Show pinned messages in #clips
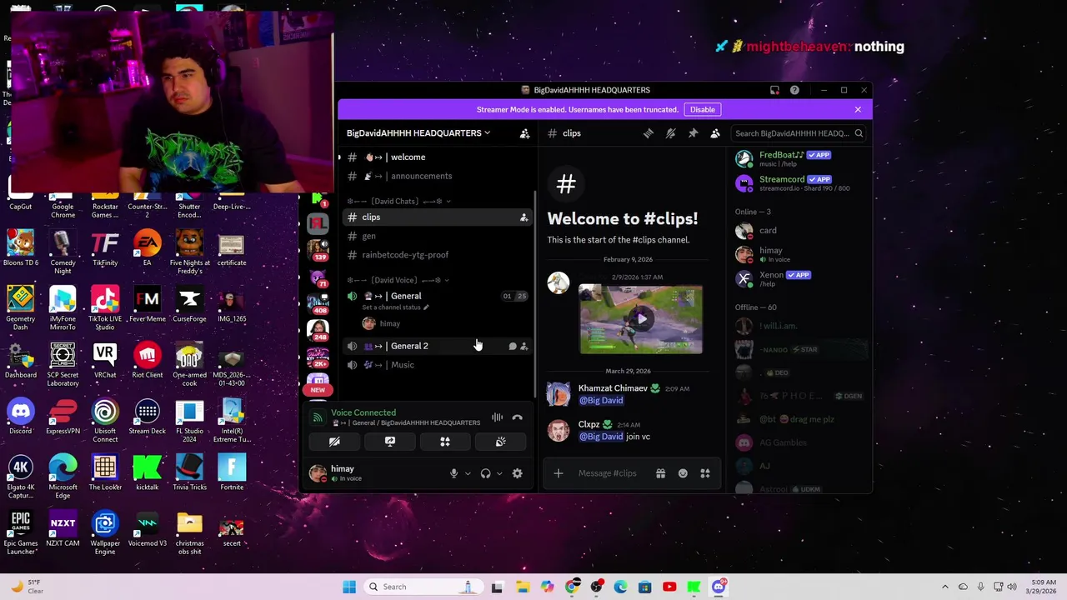 click(693, 133)
